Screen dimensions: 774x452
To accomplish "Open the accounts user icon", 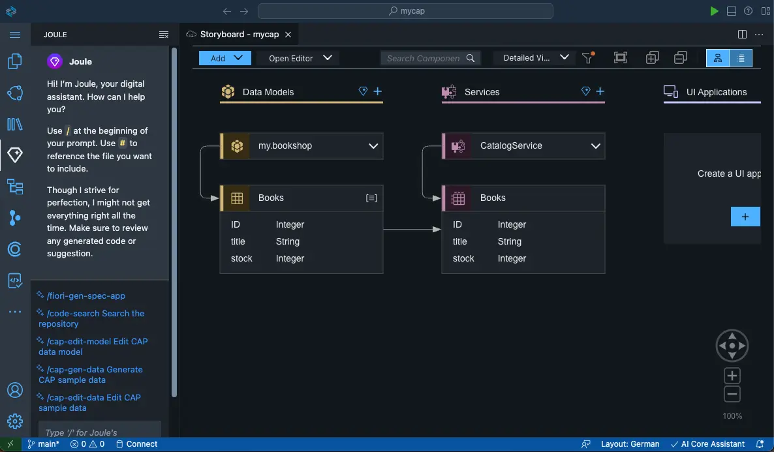I will (x=15, y=390).
